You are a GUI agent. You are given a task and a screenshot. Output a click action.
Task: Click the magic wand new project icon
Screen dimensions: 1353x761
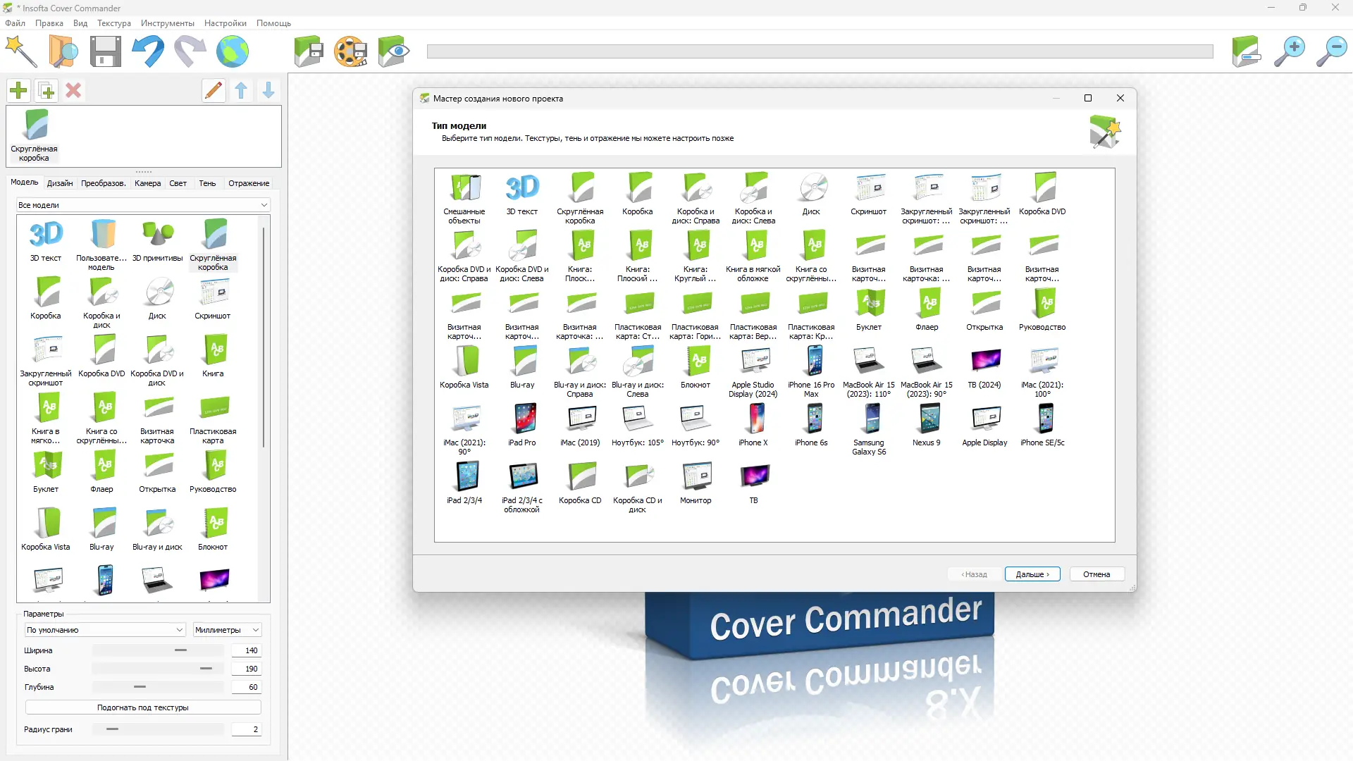coord(21,51)
